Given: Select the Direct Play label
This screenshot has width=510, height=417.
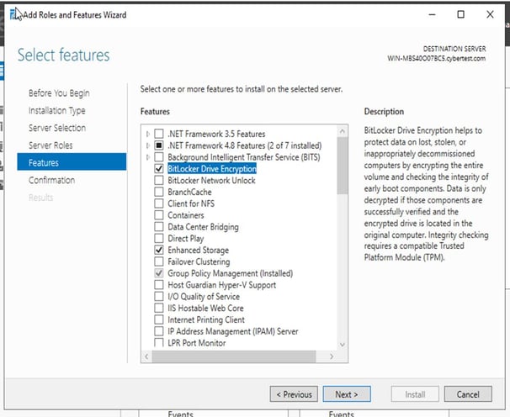Looking at the screenshot, I should click(x=186, y=239).
